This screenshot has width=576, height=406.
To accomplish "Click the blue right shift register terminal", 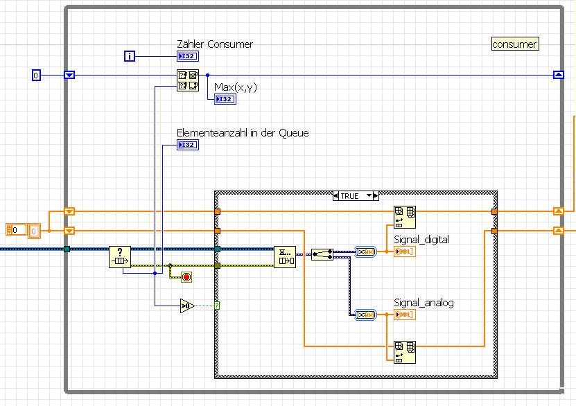I will [x=559, y=75].
